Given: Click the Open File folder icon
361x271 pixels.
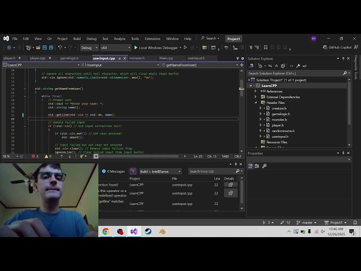Looking at the screenshot, I should click(x=38, y=47).
